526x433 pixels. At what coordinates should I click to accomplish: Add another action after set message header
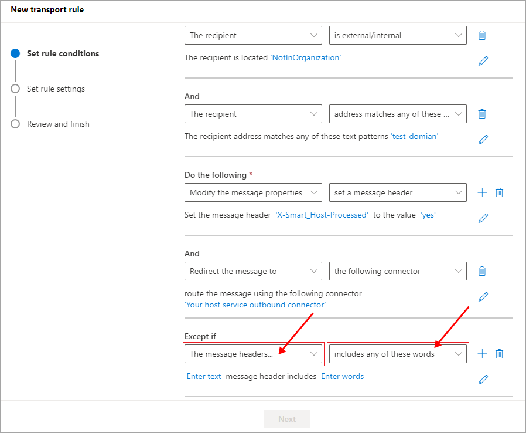coord(482,192)
